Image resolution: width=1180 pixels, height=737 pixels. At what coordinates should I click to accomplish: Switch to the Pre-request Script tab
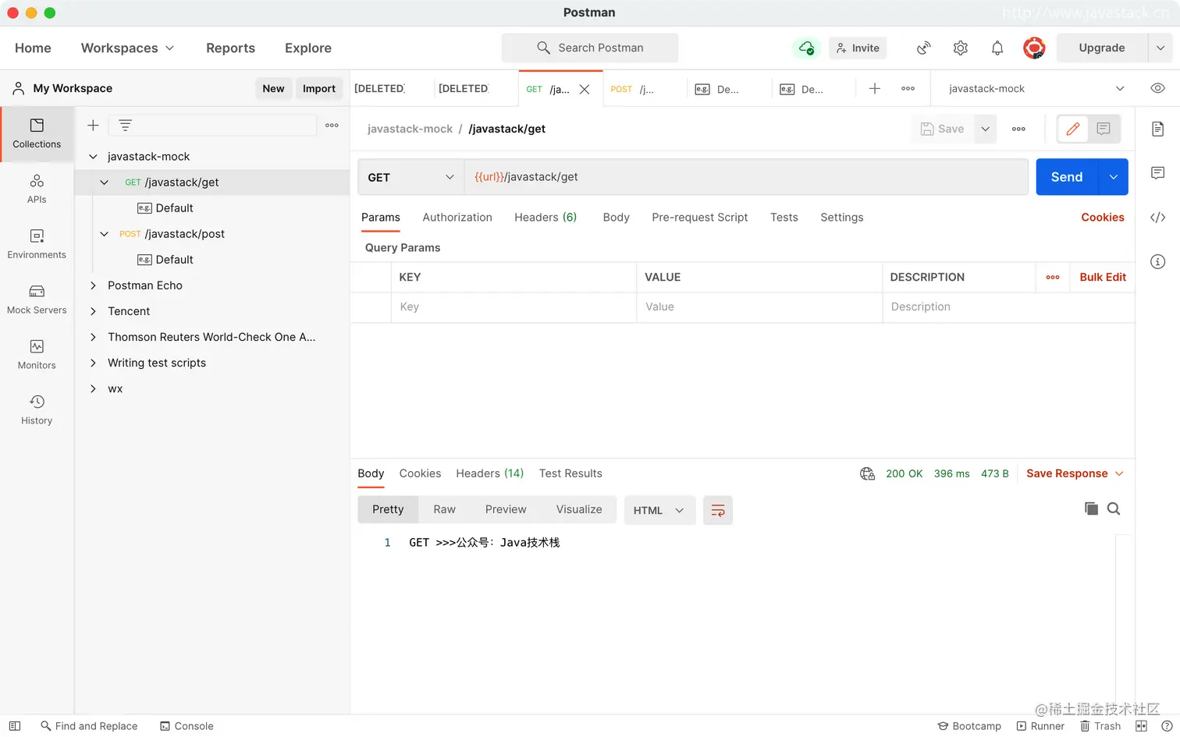[x=700, y=218]
